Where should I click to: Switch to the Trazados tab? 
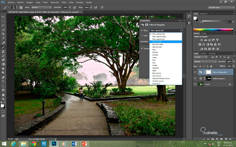coord(212,53)
